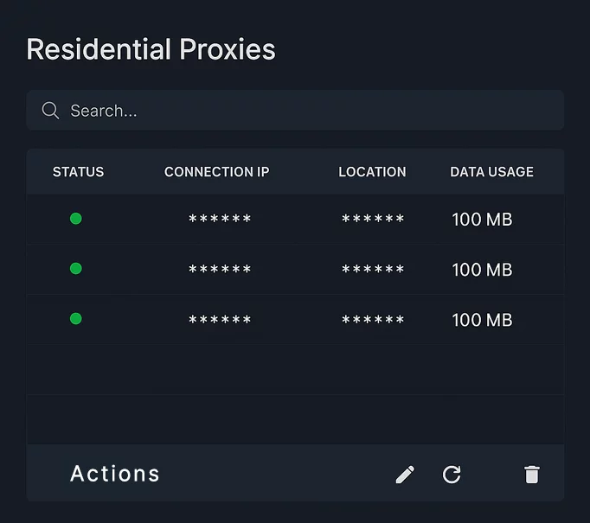
Task: Click the DATA USAGE column header
Action: tap(491, 172)
